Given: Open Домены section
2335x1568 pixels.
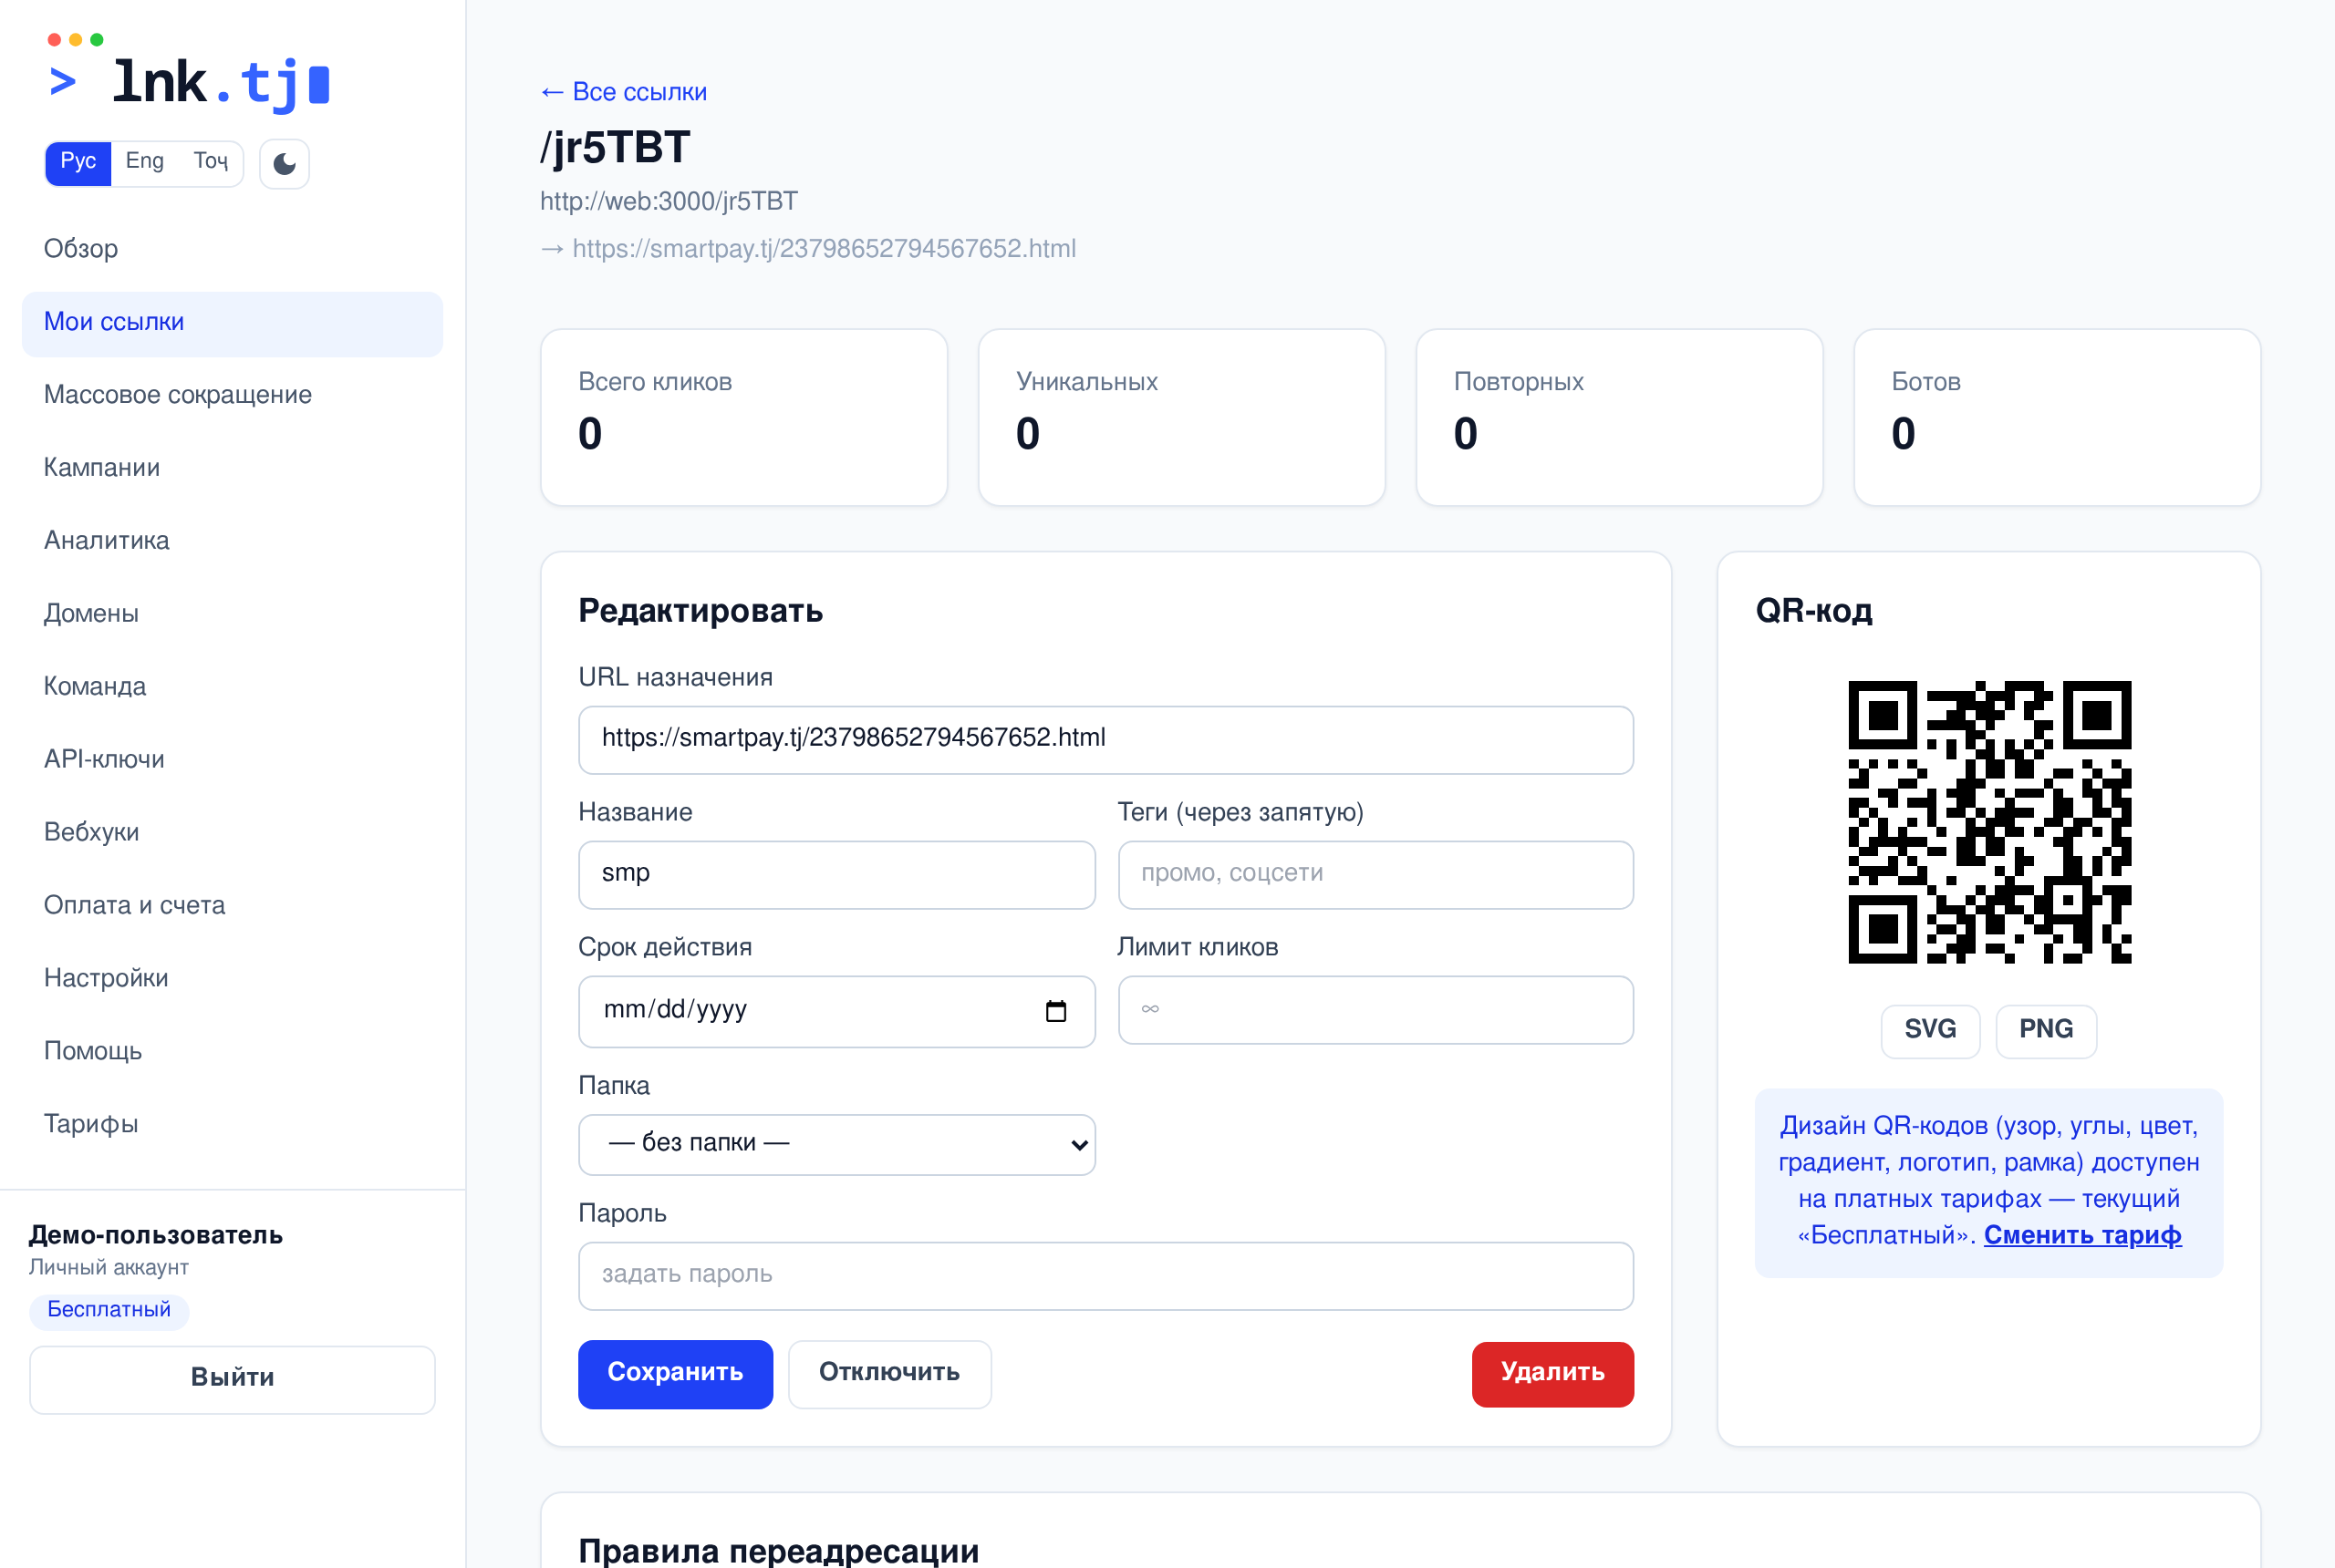Looking at the screenshot, I should [x=232, y=614].
